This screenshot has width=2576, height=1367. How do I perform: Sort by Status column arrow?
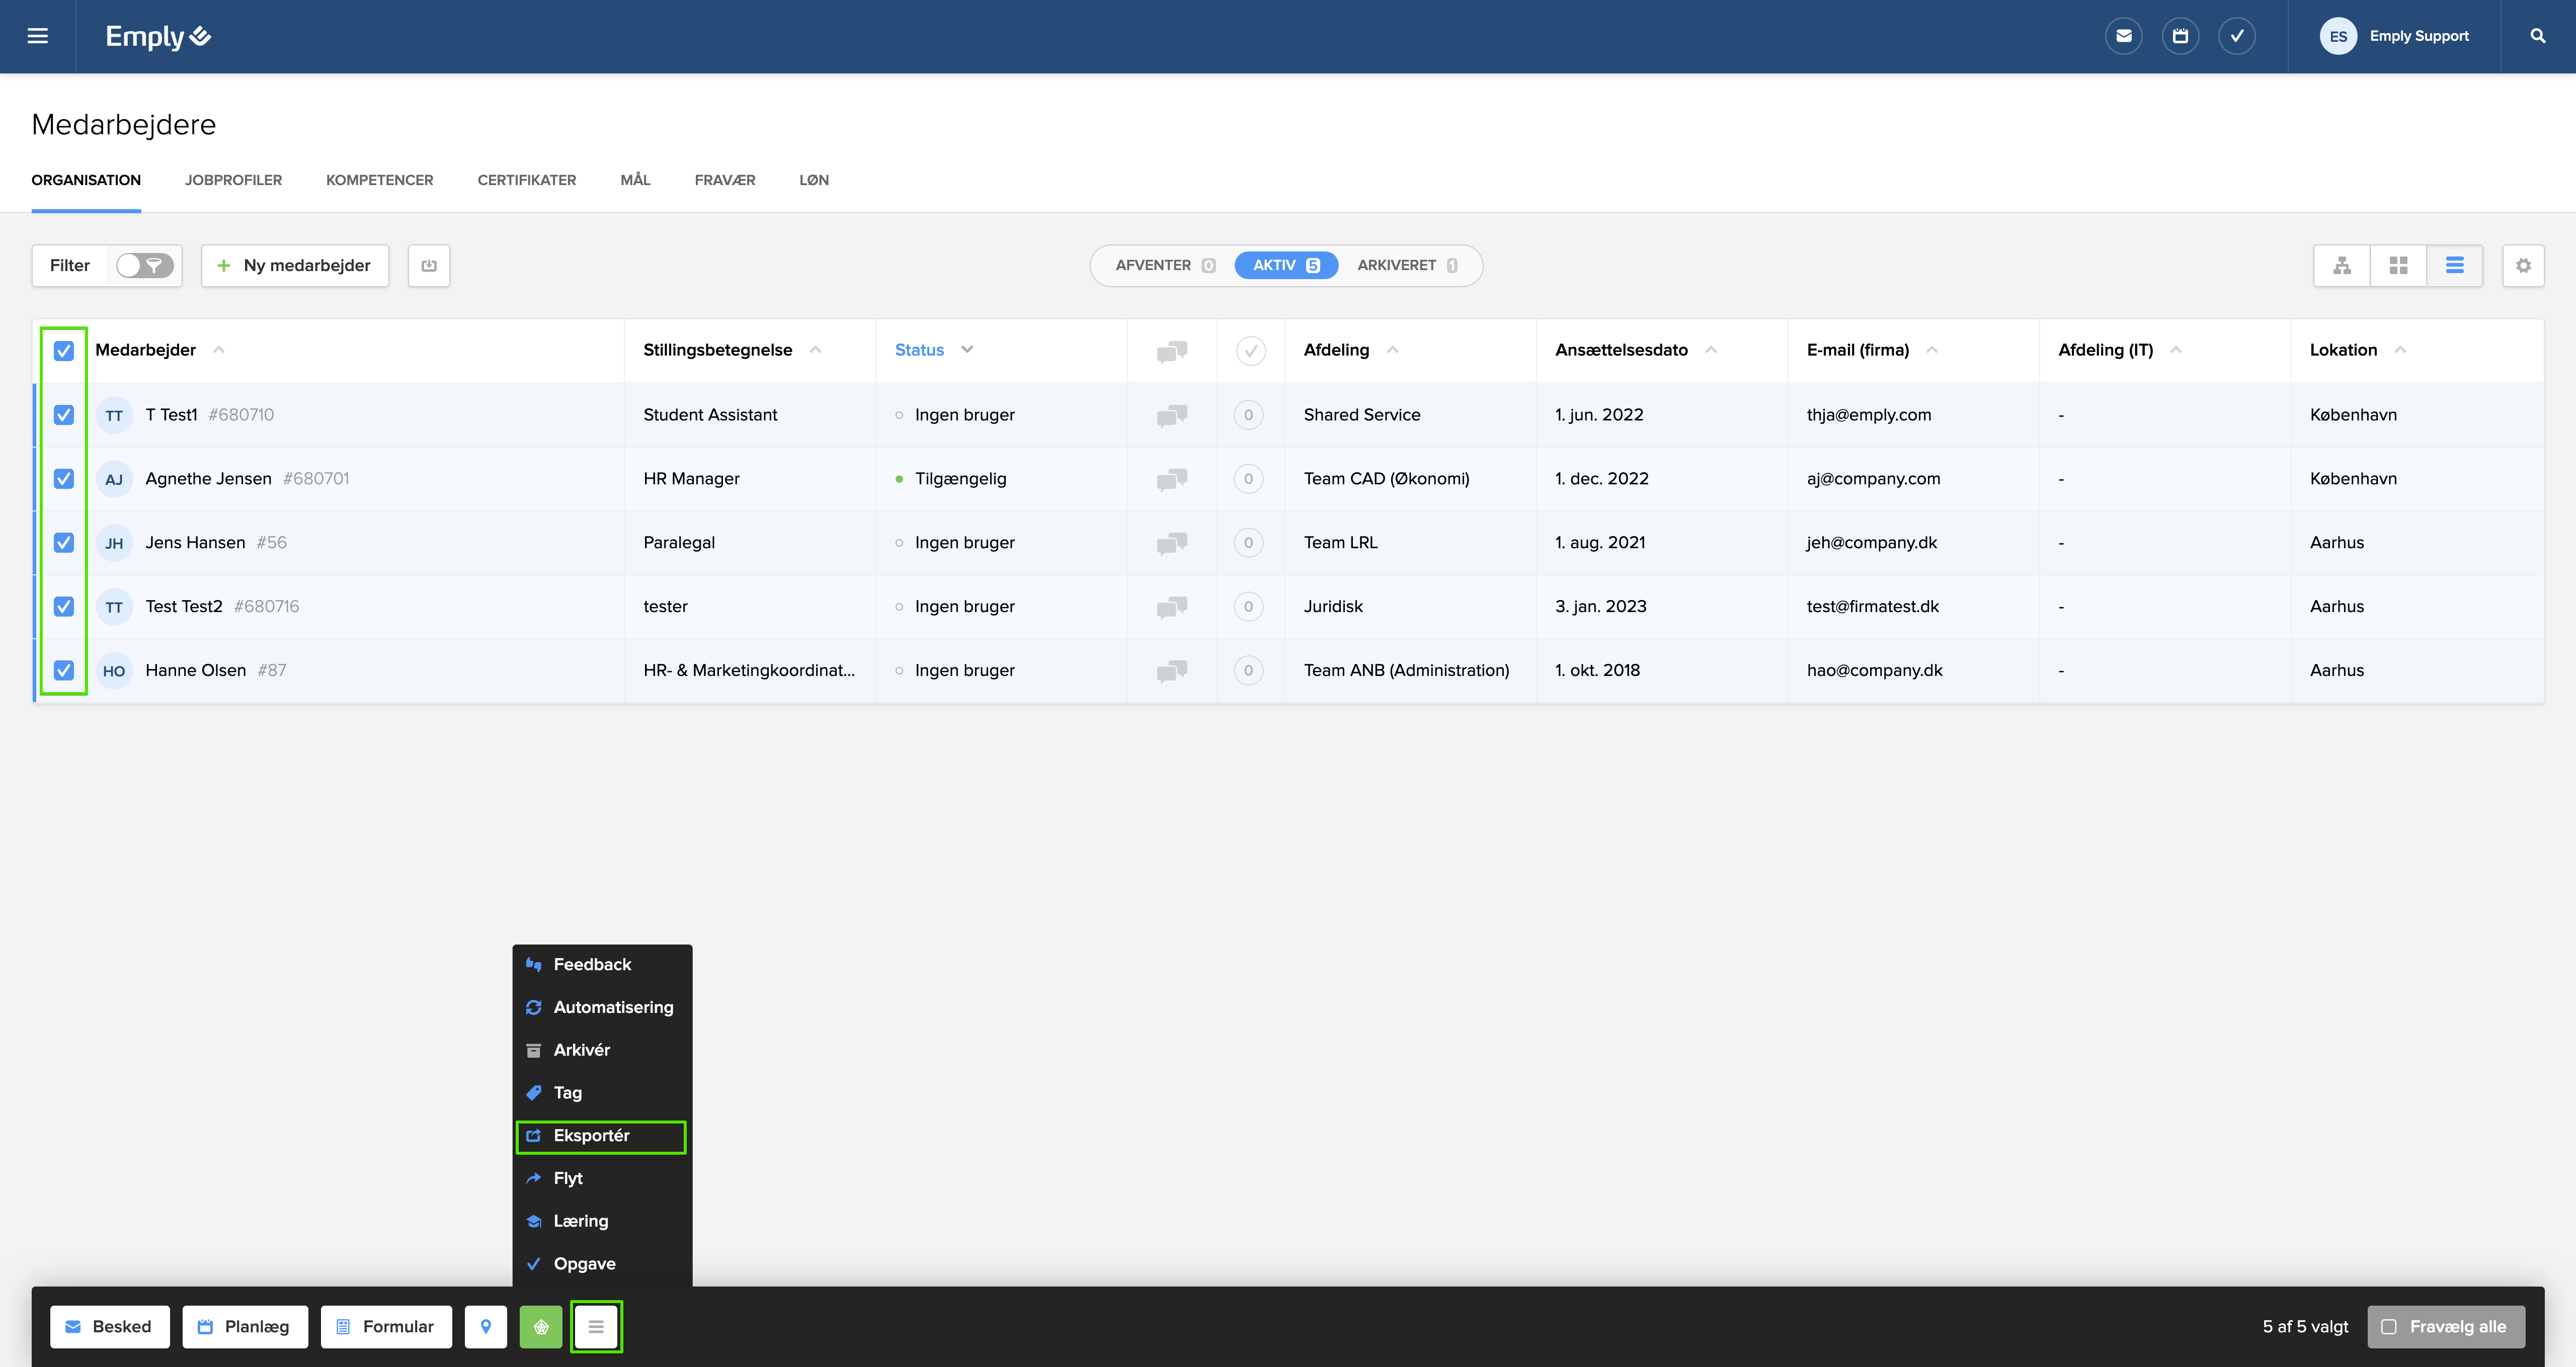(x=967, y=349)
